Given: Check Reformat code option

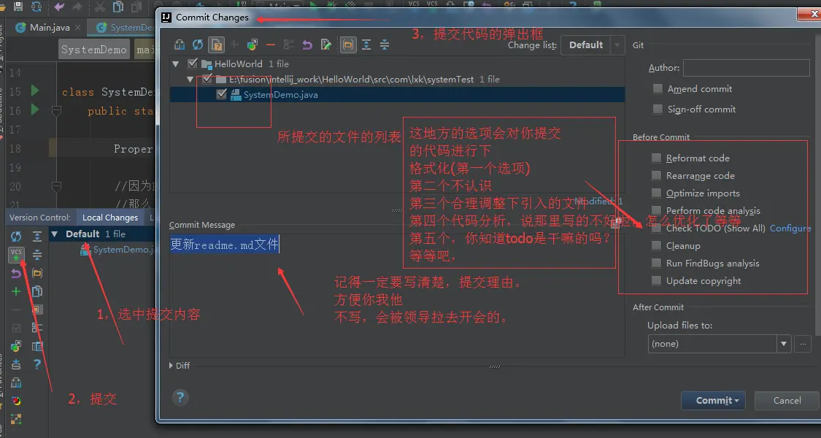Looking at the screenshot, I should click(656, 158).
